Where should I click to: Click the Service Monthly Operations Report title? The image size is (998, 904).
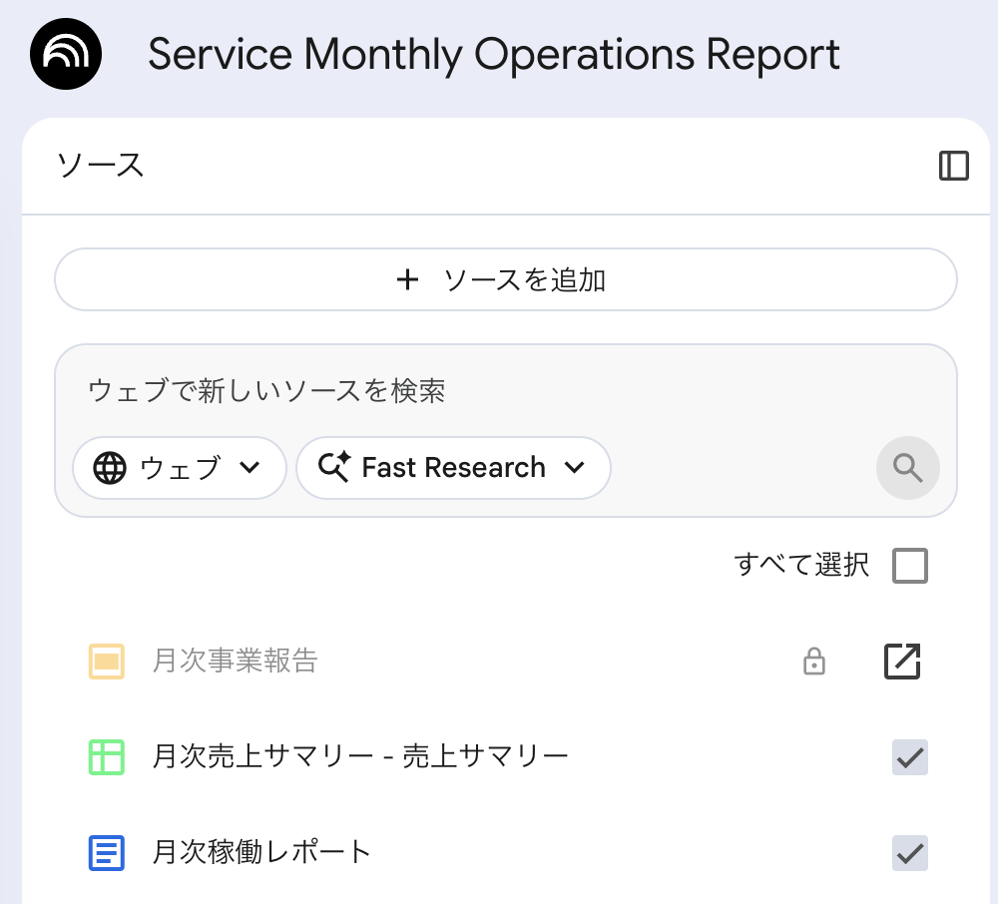(x=493, y=55)
